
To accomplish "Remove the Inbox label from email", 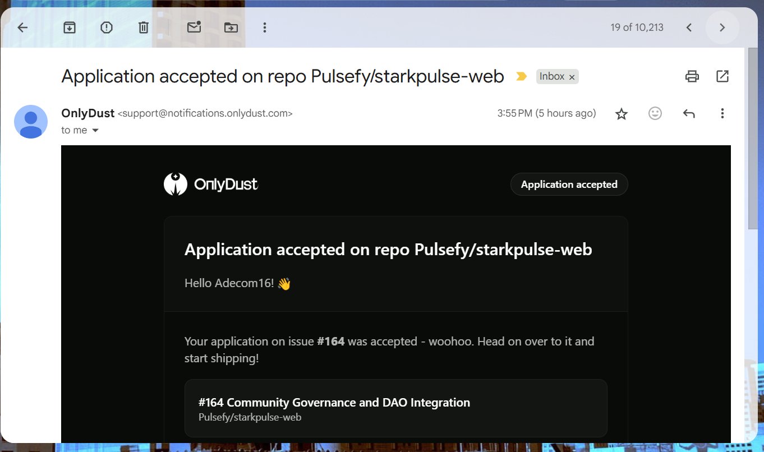I will (x=572, y=77).
